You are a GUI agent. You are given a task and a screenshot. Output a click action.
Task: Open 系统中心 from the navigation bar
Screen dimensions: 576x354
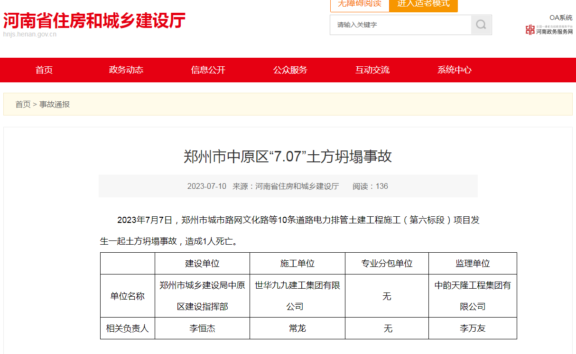(455, 70)
